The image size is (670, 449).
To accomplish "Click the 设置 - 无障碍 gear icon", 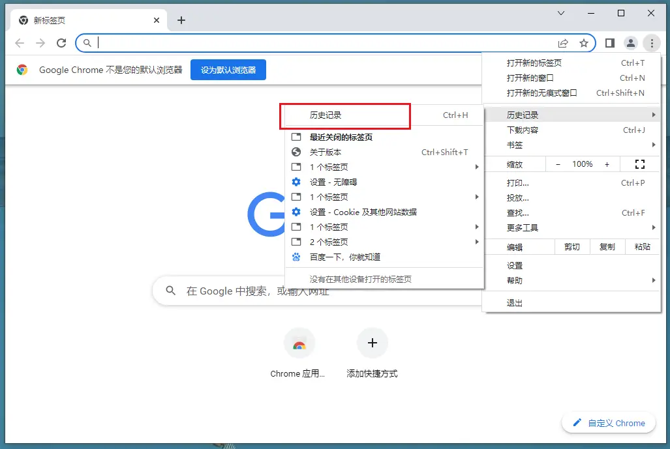I will [296, 182].
